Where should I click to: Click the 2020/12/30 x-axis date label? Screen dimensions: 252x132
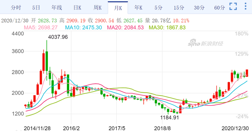tap(235, 128)
